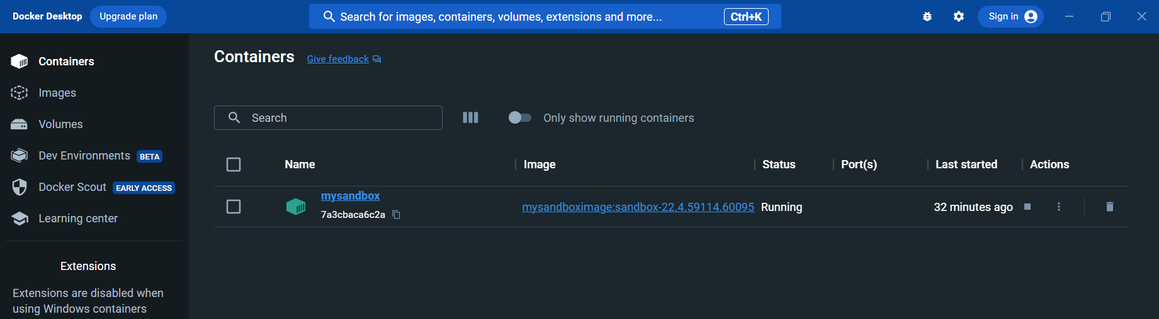The width and height of the screenshot is (1159, 319).
Task: Click the Running status text for mysandbox
Action: click(x=781, y=207)
